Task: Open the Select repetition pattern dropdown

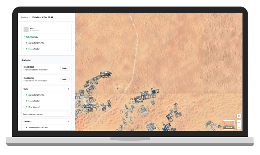Action: 47,114
